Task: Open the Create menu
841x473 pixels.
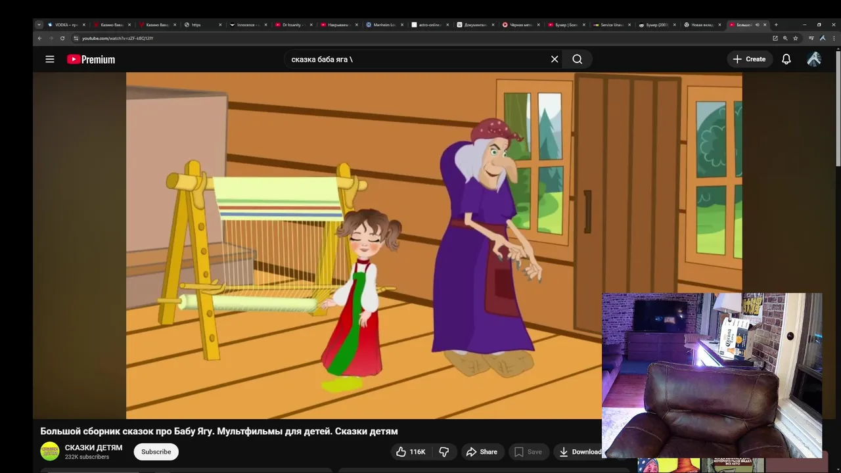Action: [749, 59]
